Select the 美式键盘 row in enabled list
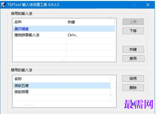 pyautogui.click(x=64, y=29)
